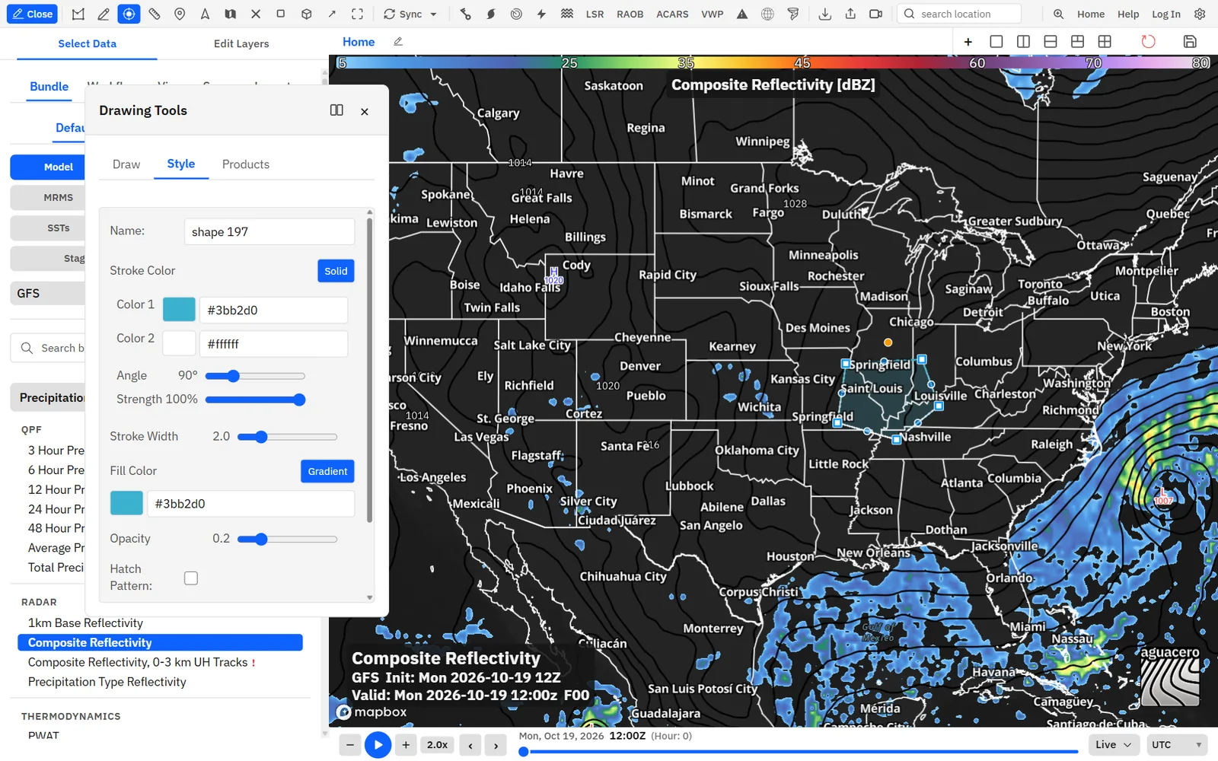Select the MRMS data source button

[x=49, y=197]
